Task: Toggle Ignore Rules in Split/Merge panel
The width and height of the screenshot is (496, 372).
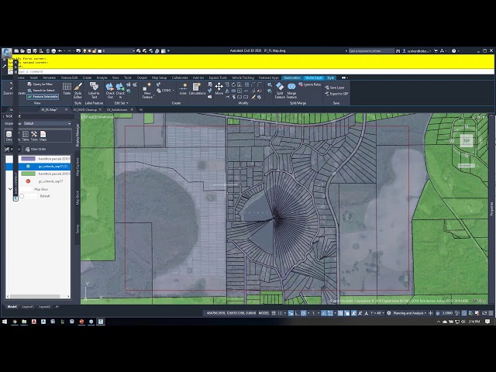Action: point(310,84)
